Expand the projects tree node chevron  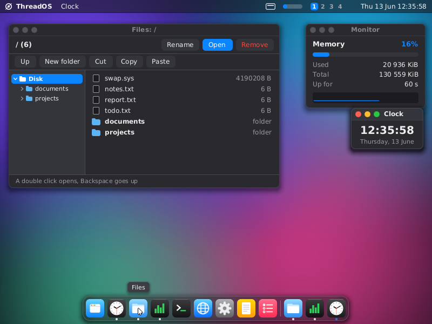pyautogui.click(x=22, y=98)
